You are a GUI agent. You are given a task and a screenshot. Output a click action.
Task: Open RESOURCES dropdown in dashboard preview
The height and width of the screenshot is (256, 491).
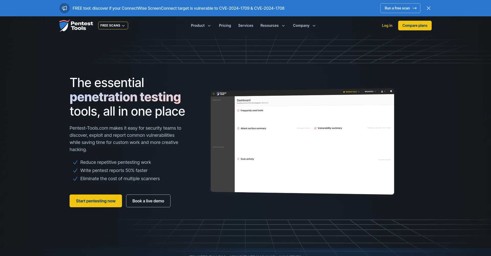click(x=370, y=91)
